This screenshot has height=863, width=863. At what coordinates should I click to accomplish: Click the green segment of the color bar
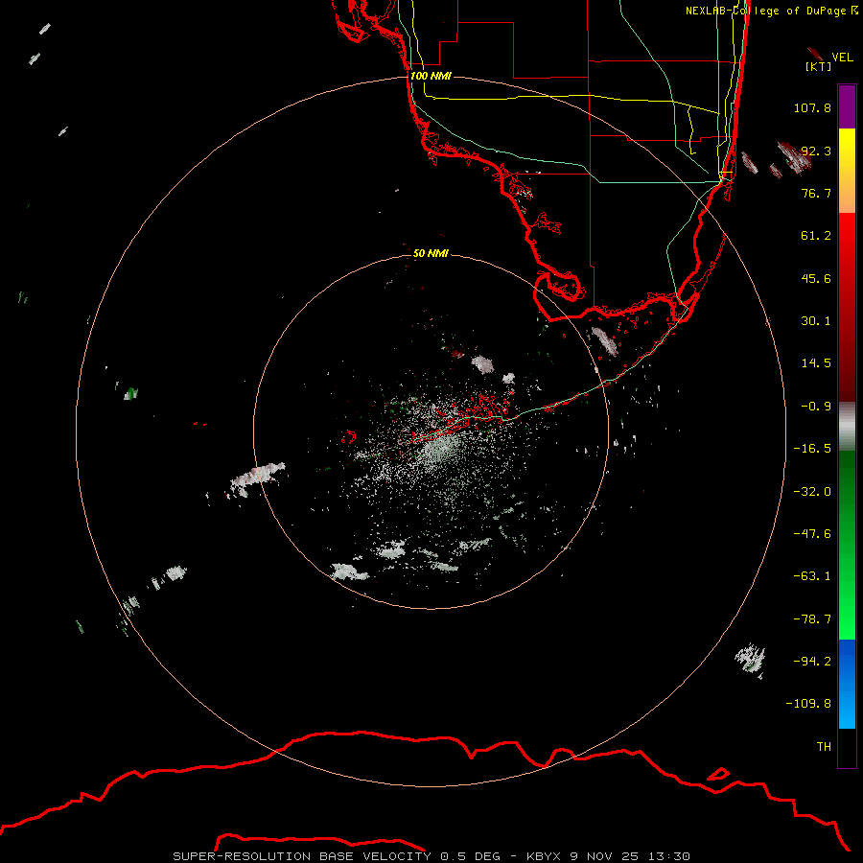[x=847, y=545]
